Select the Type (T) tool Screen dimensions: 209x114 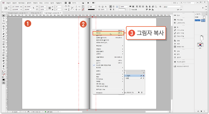click(4, 29)
